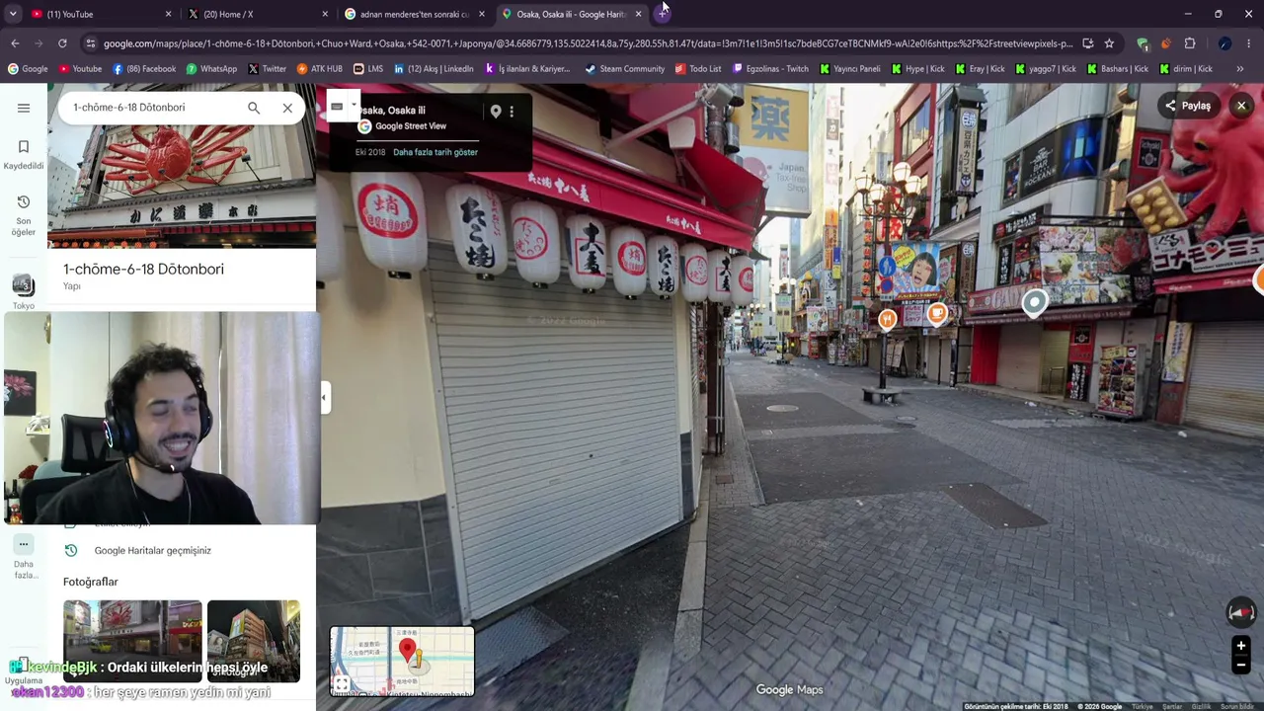The width and height of the screenshot is (1264, 711).
Task: Close Street View with the X button
Action: [1241, 106]
